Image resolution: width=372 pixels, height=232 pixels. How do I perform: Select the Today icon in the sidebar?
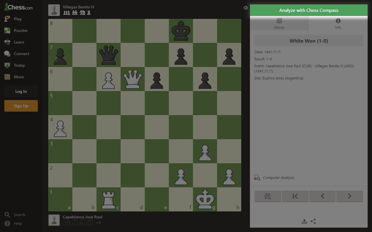(7, 65)
